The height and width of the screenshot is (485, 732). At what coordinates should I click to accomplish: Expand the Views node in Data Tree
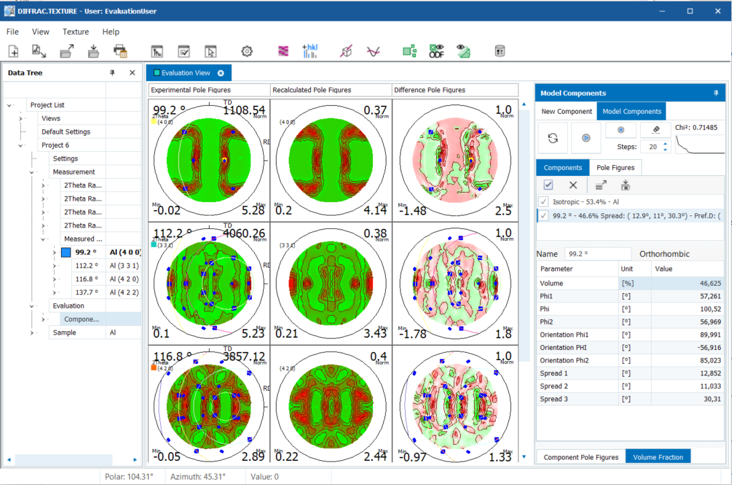(x=21, y=118)
